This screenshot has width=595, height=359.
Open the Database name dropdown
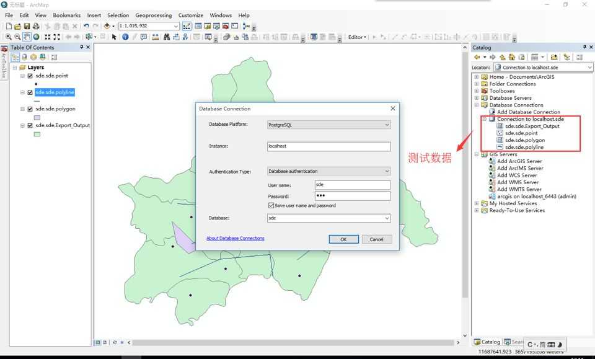(387, 218)
